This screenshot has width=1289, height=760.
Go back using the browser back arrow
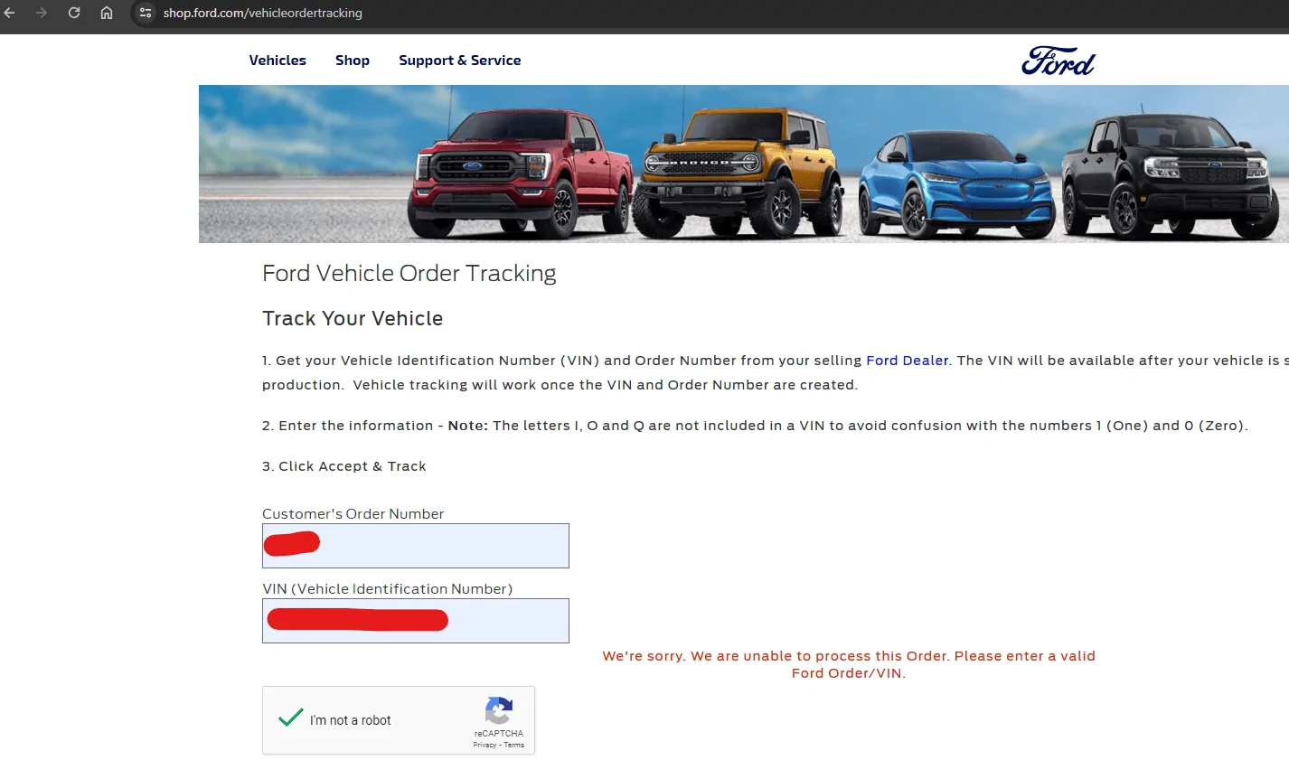point(10,13)
